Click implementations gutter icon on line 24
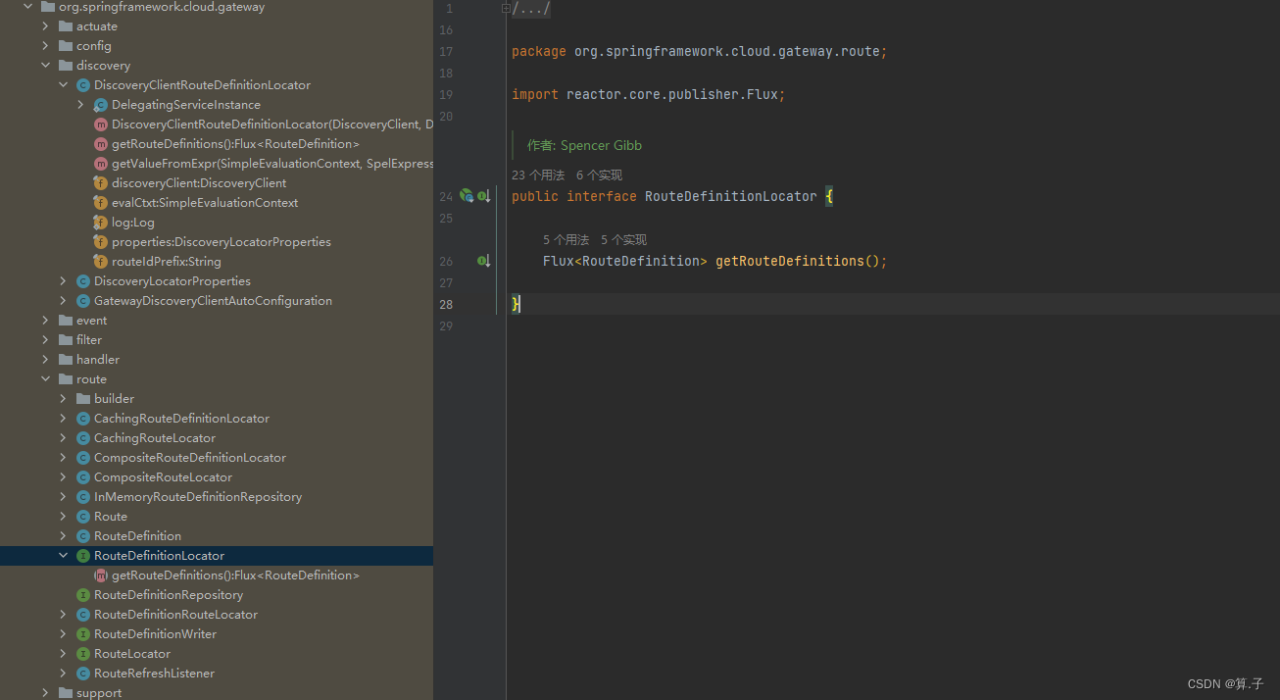This screenshot has width=1280, height=700. [484, 196]
